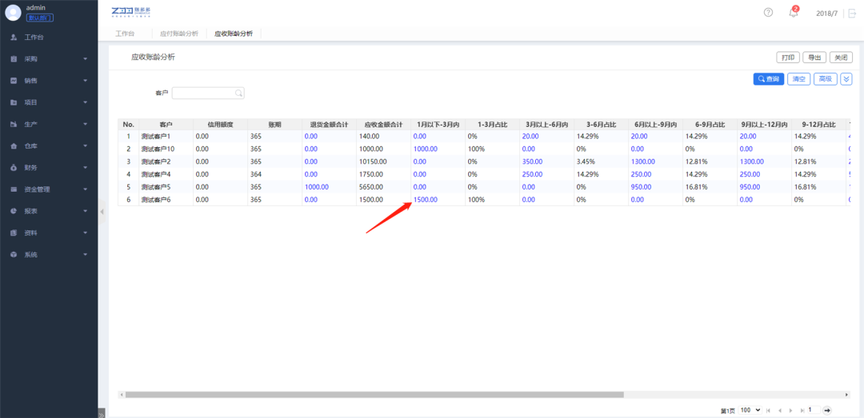864x418 pixels.
Task: Go to next page with arrow icon
Action: (x=790, y=410)
